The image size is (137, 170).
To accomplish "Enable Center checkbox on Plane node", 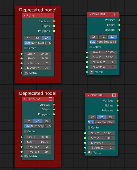I will [25, 48].
